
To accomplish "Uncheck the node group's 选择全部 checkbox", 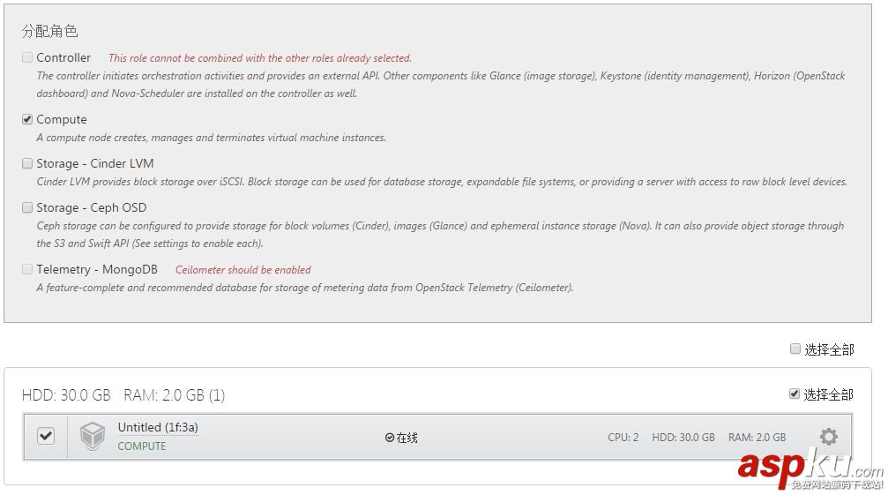I will pyautogui.click(x=795, y=394).
